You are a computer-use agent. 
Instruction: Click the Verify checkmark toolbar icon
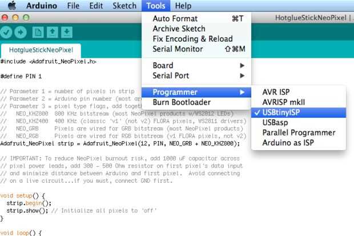pyautogui.click(x=6, y=33)
